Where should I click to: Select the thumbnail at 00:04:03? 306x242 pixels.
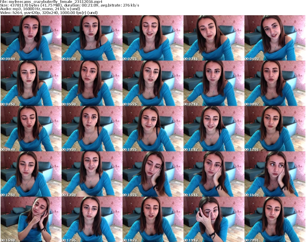pos(275,38)
